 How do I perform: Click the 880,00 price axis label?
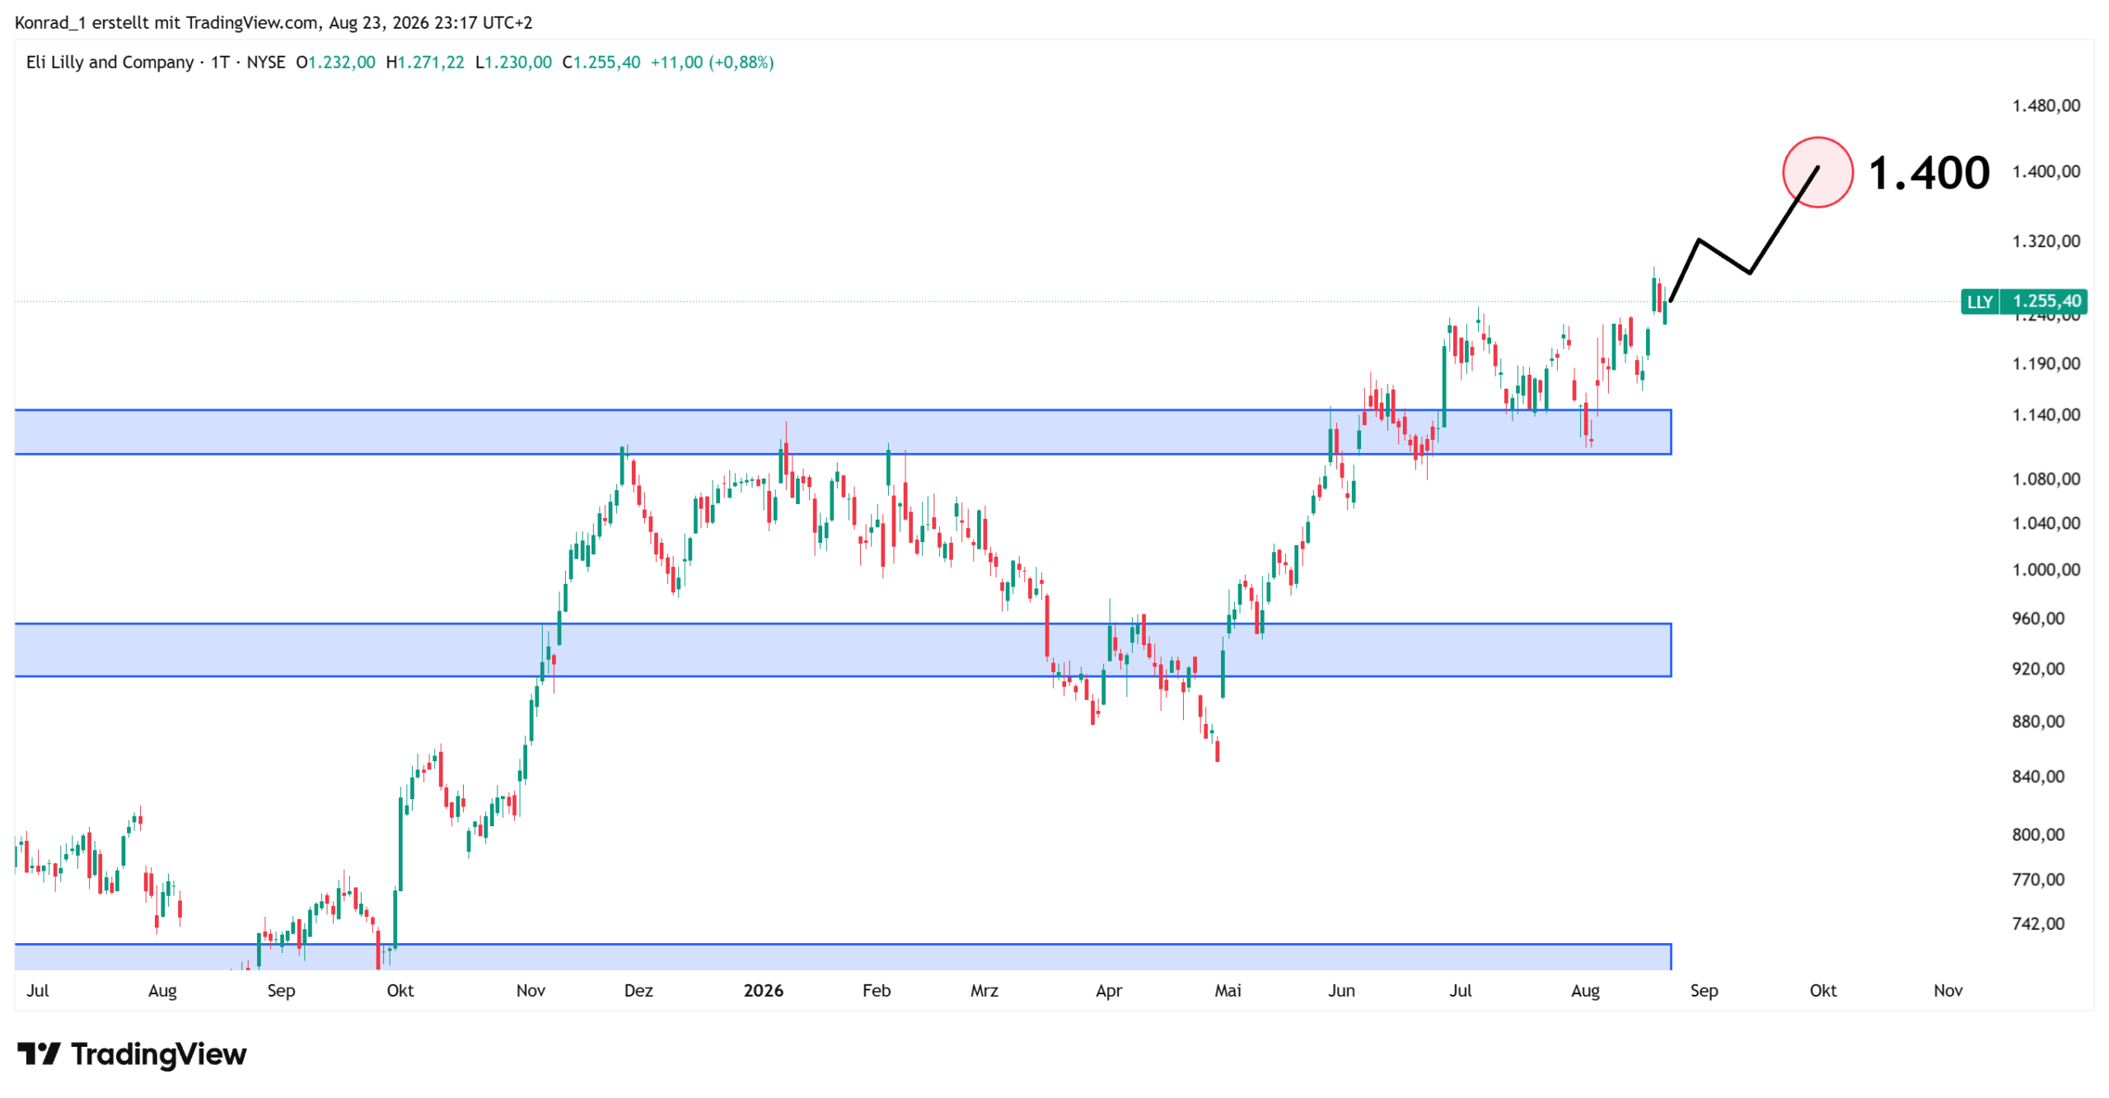(2038, 722)
